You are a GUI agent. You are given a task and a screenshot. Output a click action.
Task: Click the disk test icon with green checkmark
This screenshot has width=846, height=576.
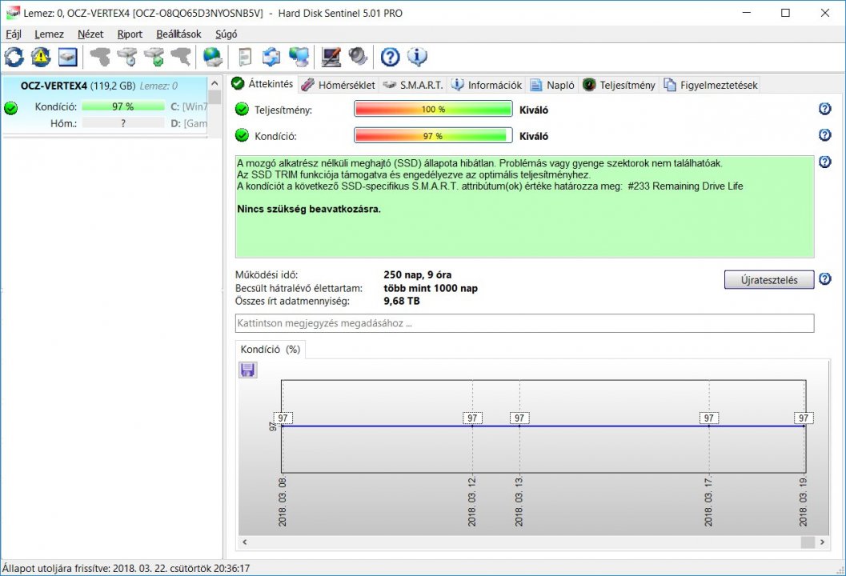click(154, 57)
